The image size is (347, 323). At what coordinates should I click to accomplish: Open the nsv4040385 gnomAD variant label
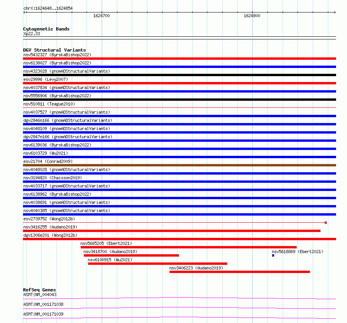tap(67, 211)
